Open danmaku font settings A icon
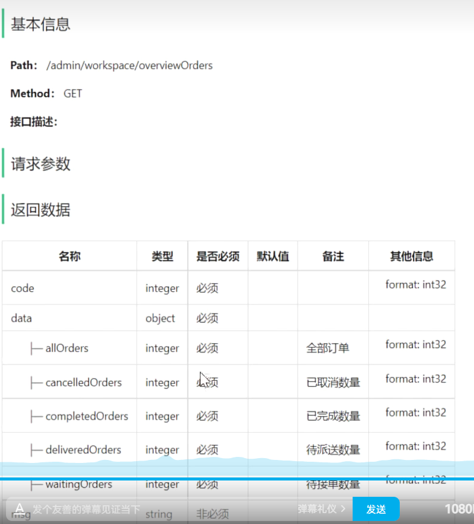This screenshot has width=474, height=524. pyautogui.click(x=19, y=509)
